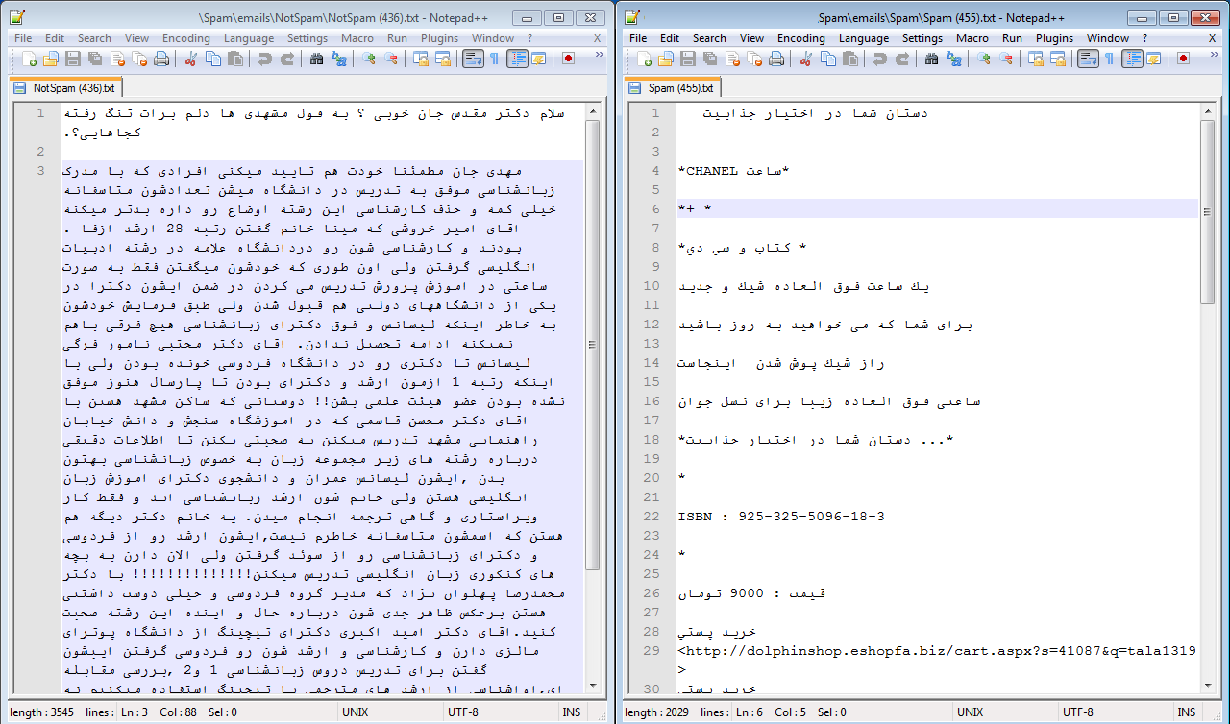
Task: Toggle Word wrap in NotSpam (436) window
Action: coord(472,59)
